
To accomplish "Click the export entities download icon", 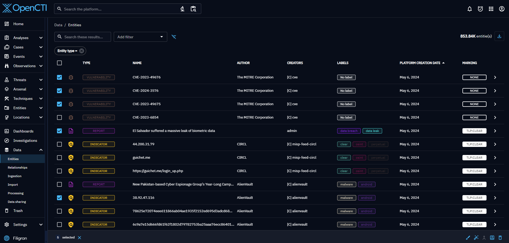I will pos(499,36).
